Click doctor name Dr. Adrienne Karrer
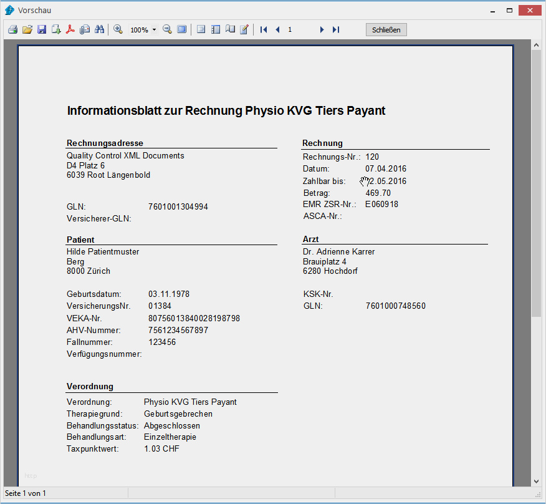This screenshot has height=504, width=546. pyautogui.click(x=339, y=251)
